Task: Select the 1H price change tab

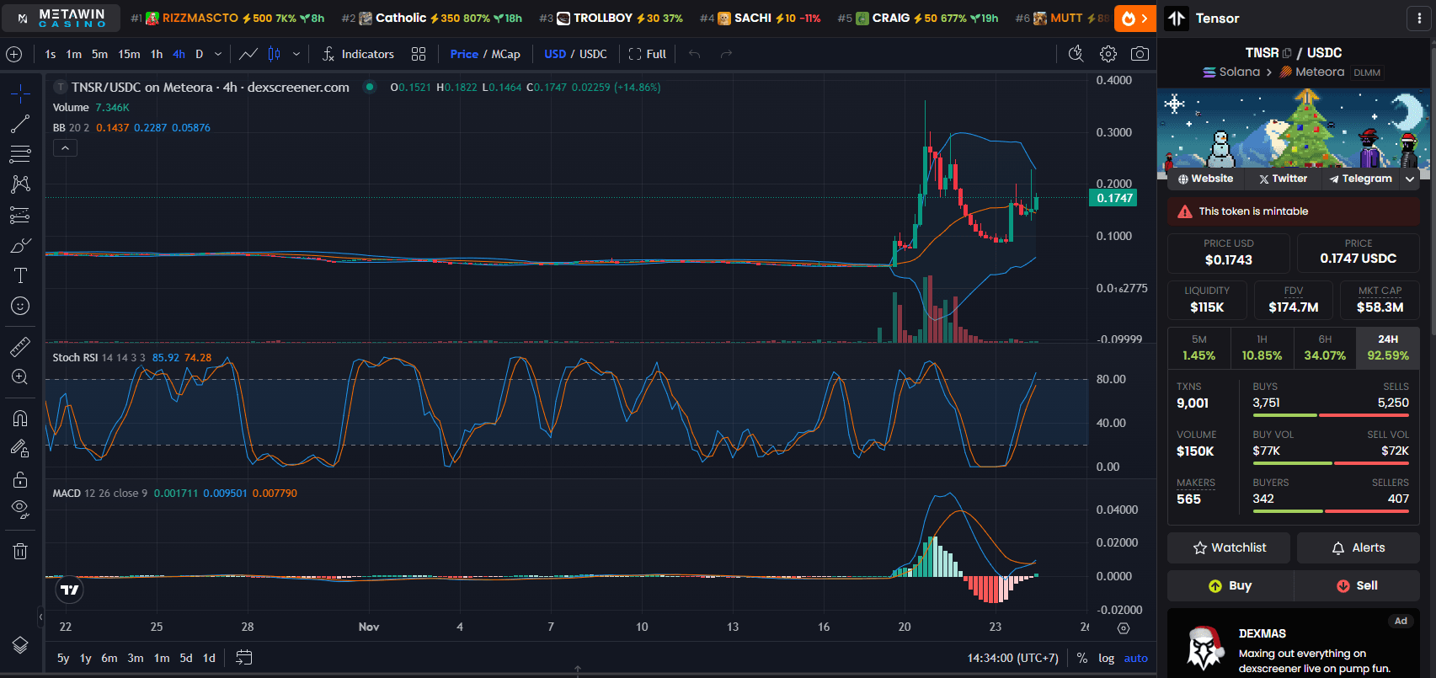Action: pyautogui.click(x=1262, y=348)
